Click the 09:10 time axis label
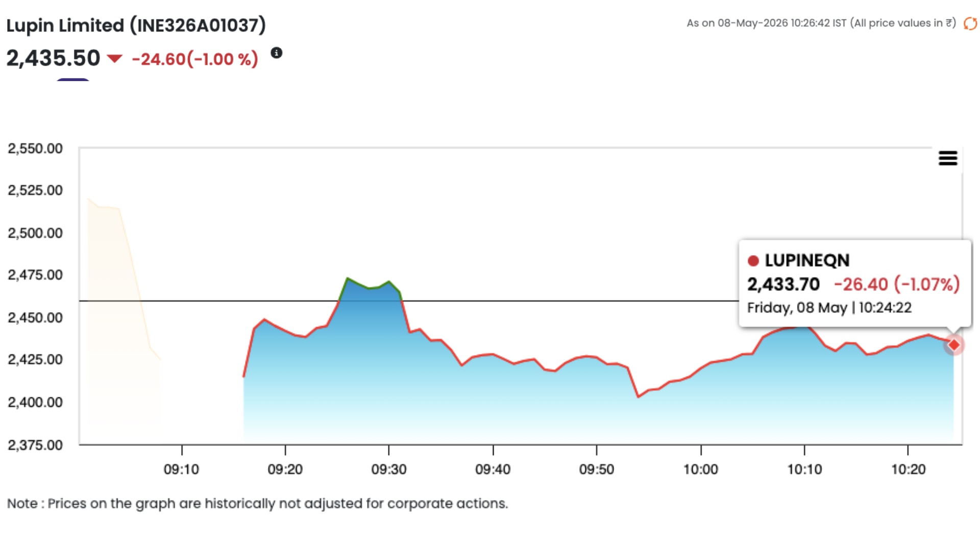 pos(182,469)
